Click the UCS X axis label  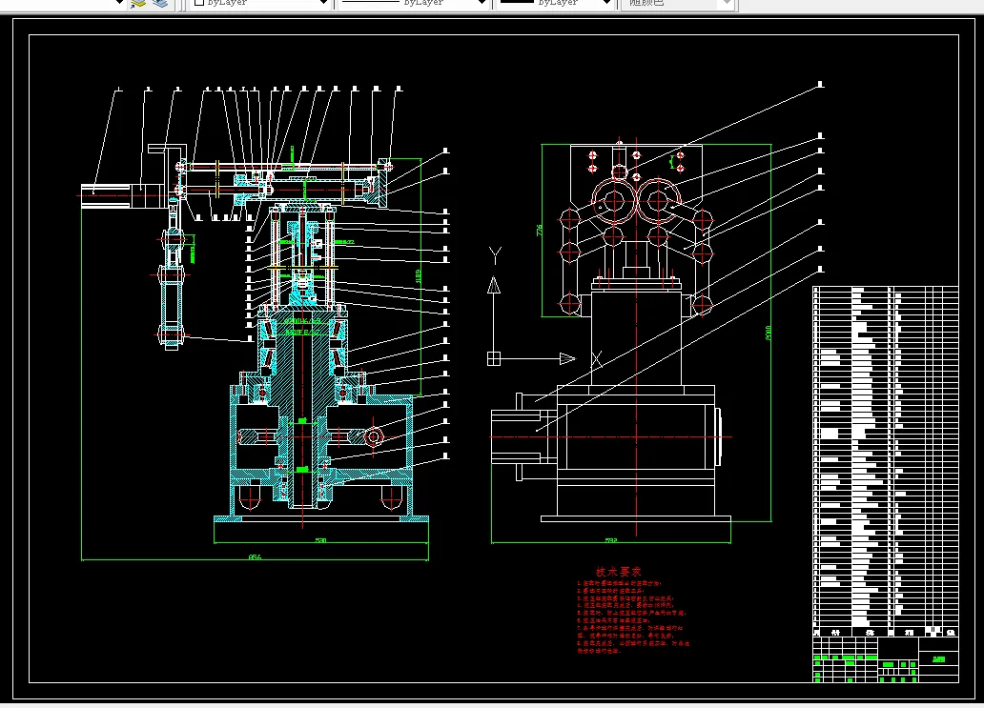[597, 359]
